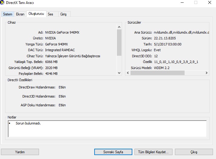Click the 4046 MB shared memory value

coord(51,74)
